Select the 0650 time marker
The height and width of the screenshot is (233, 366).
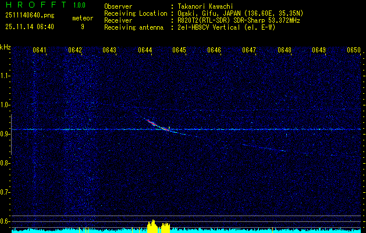point(354,50)
